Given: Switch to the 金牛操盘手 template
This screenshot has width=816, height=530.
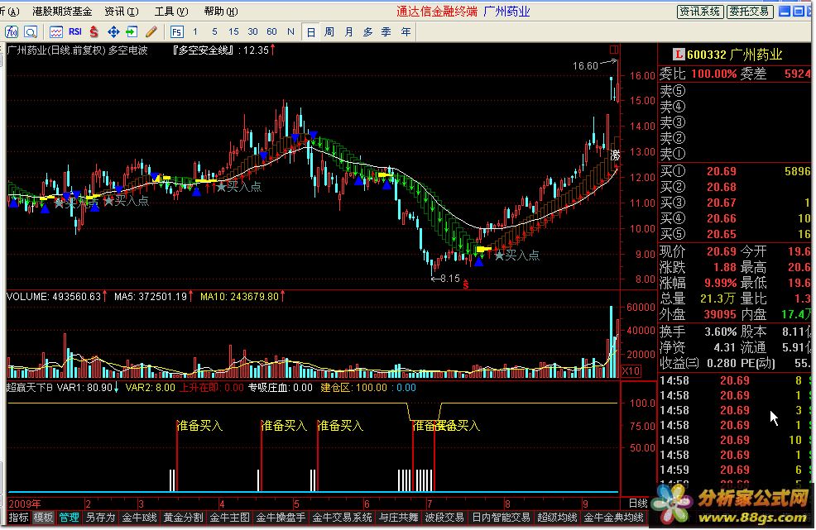Looking at the screenshot, I should point(281,518).
